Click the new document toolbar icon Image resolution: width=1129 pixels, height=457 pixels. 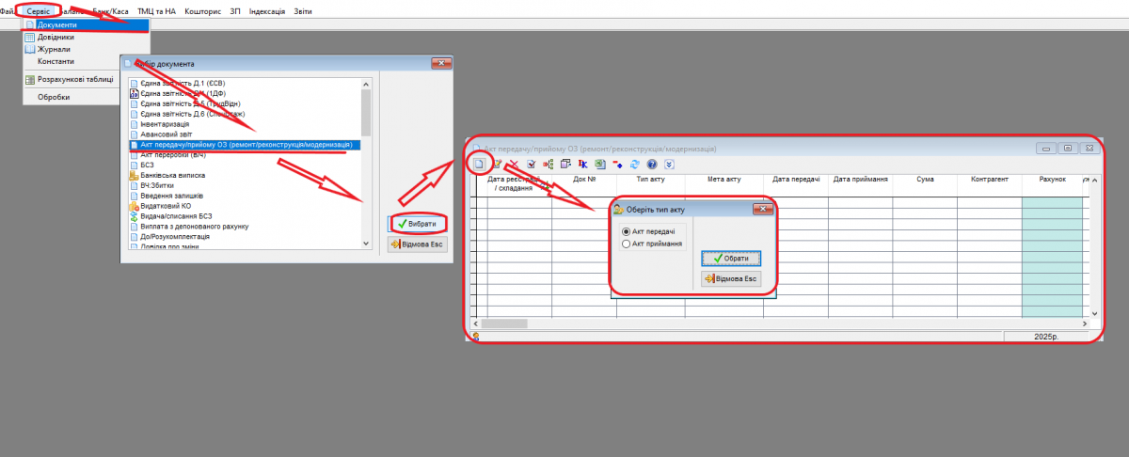tap(479, 164)
